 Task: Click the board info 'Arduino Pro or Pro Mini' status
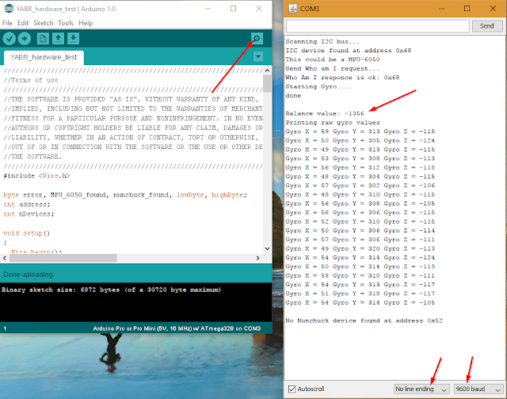[x=177, y=328]
